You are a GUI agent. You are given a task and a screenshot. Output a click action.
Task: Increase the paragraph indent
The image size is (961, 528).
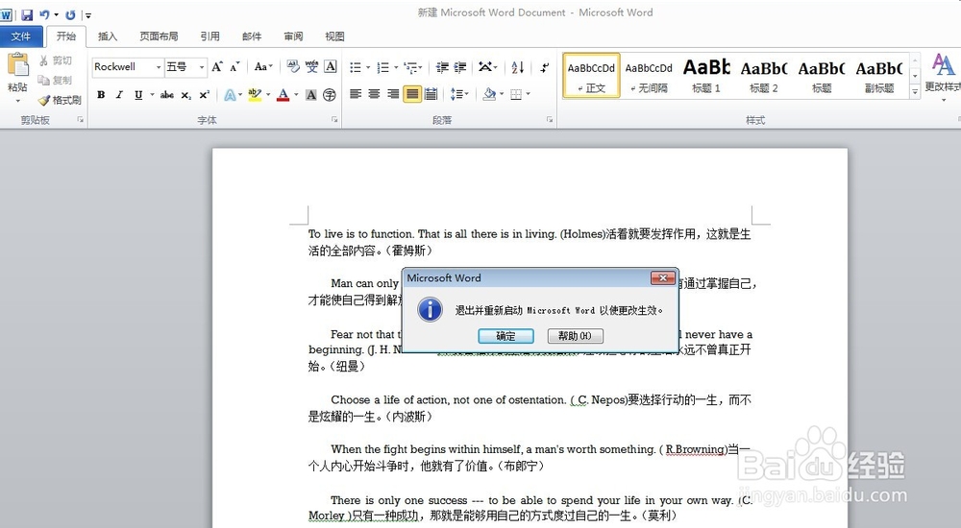tap(460, 67)
